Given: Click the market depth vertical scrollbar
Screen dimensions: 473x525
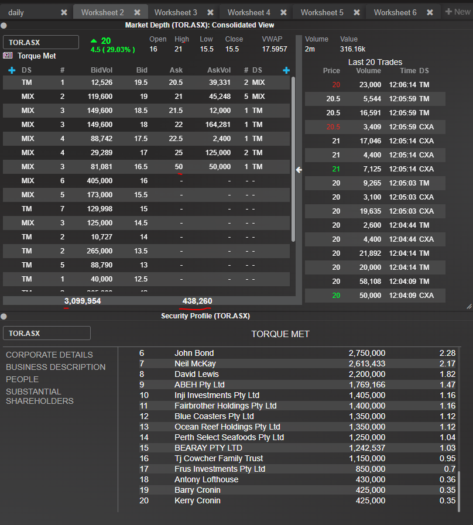Looking at the screenshot, I should point(293,159).
